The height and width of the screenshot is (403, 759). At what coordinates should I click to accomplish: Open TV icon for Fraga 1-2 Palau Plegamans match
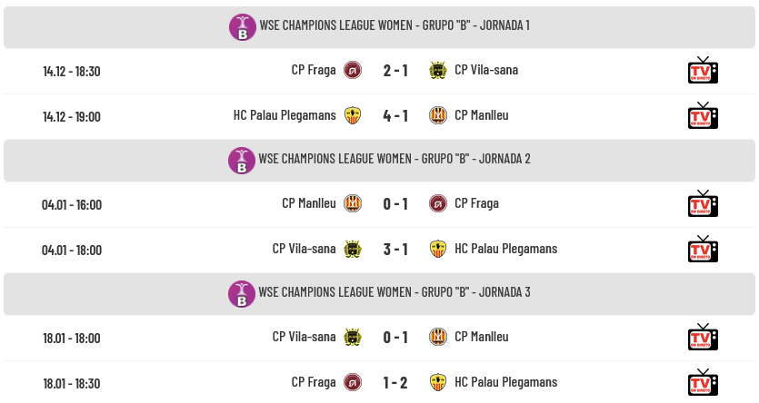[703, 383]
